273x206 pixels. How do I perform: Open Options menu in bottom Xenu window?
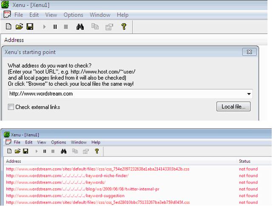point(59,142)
